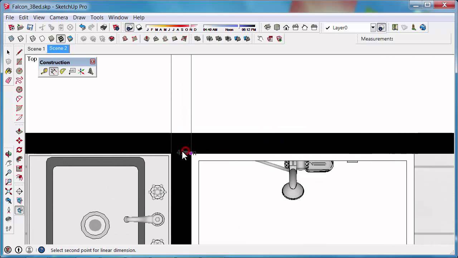
Task: Select the Push/Pull tool
Action: point(19,131)
